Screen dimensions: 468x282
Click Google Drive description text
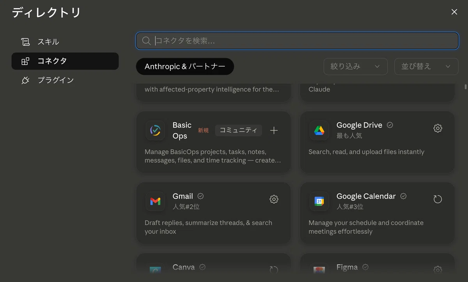pyautogui.click(x=366, y=152)
